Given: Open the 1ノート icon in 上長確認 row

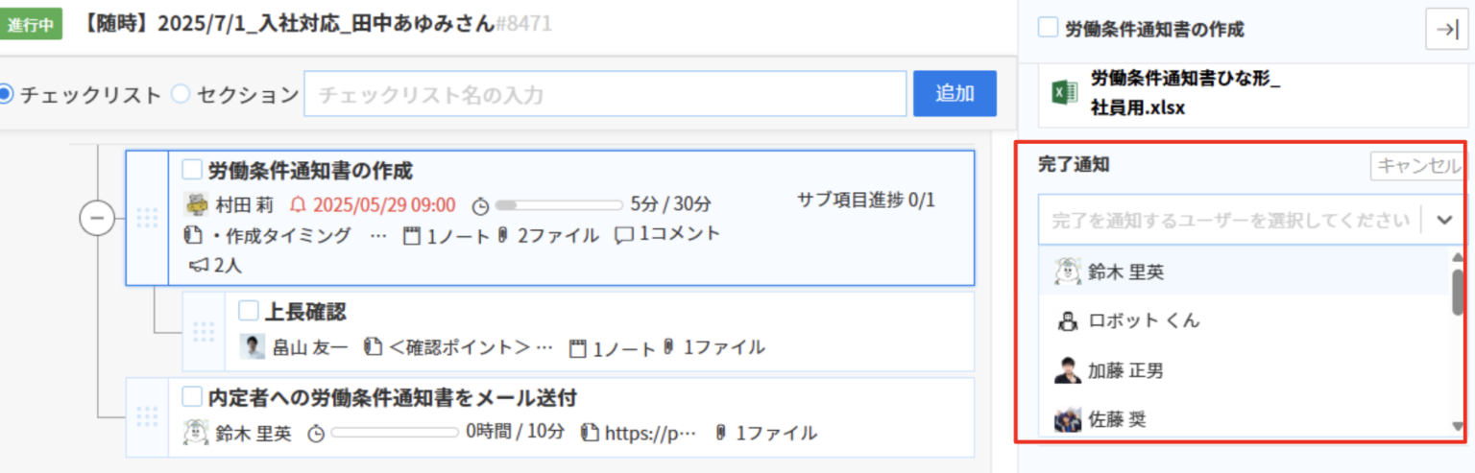Looking at the screenshot, I should (577, 348).
